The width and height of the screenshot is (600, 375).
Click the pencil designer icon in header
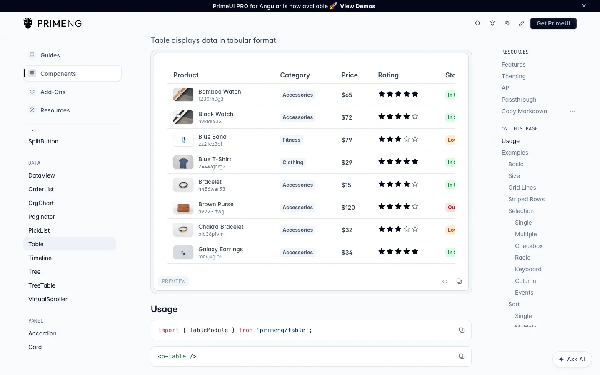pos(522,23)
